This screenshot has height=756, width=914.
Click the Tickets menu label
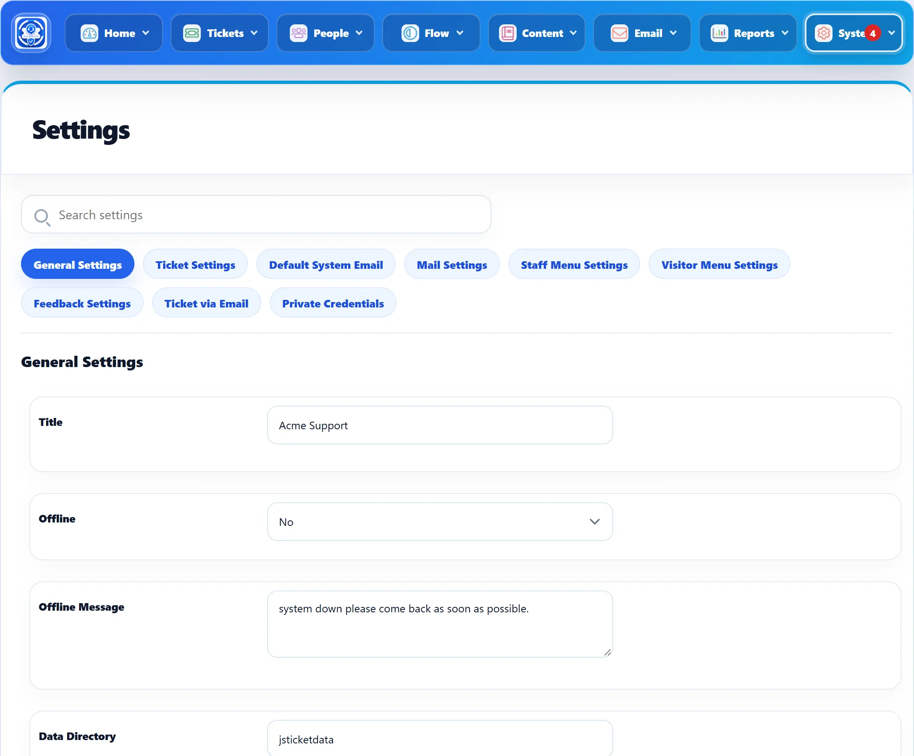pyautogui.click(x=226, y=33)
